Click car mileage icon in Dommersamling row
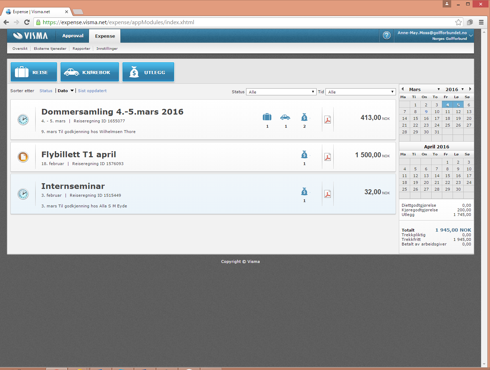The height and width of the screenshot is (370, 490). click(x=285, y=117)
